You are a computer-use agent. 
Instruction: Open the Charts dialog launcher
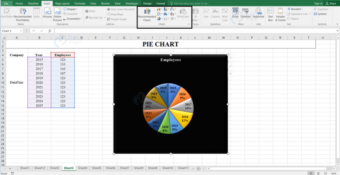pyautogui.click(x=189, y=25)
